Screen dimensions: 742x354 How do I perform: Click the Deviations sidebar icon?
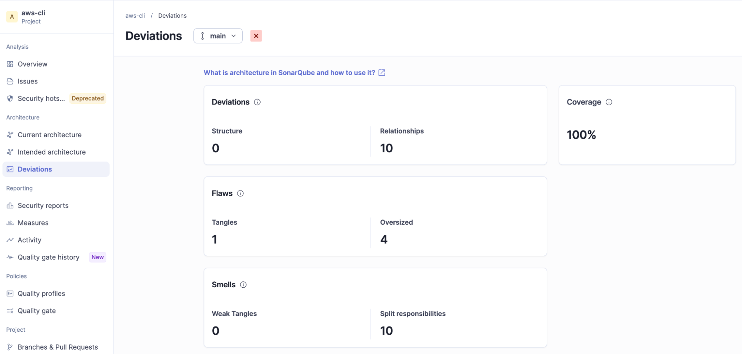pos(10,169)
